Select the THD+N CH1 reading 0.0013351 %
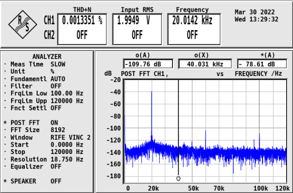The image size is (293, 193). [82, 20]
